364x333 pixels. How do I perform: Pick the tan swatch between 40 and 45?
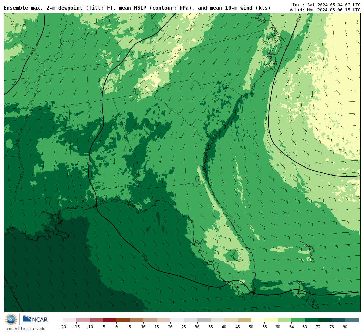click(231, 320)
